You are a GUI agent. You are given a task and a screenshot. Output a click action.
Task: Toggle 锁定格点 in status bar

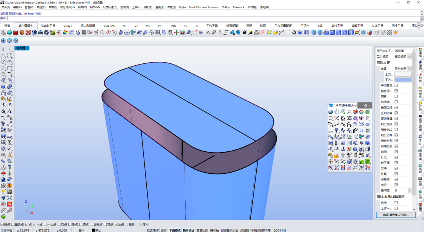click(x=153, y=230)
